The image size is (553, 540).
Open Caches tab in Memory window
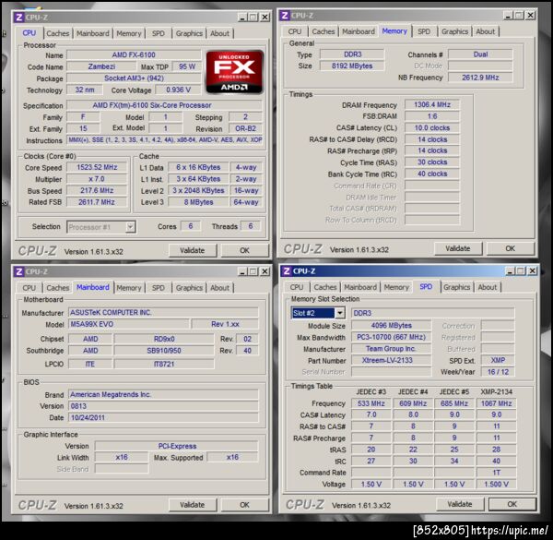click(324, 31)
